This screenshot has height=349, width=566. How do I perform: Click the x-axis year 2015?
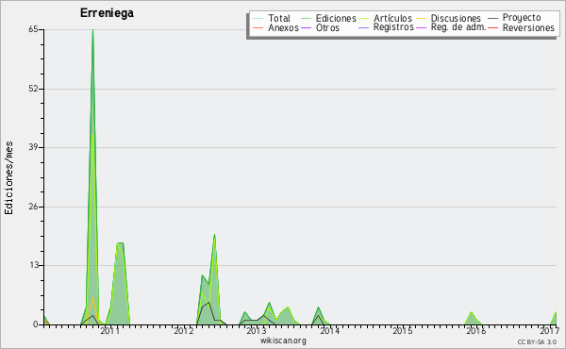403,330
